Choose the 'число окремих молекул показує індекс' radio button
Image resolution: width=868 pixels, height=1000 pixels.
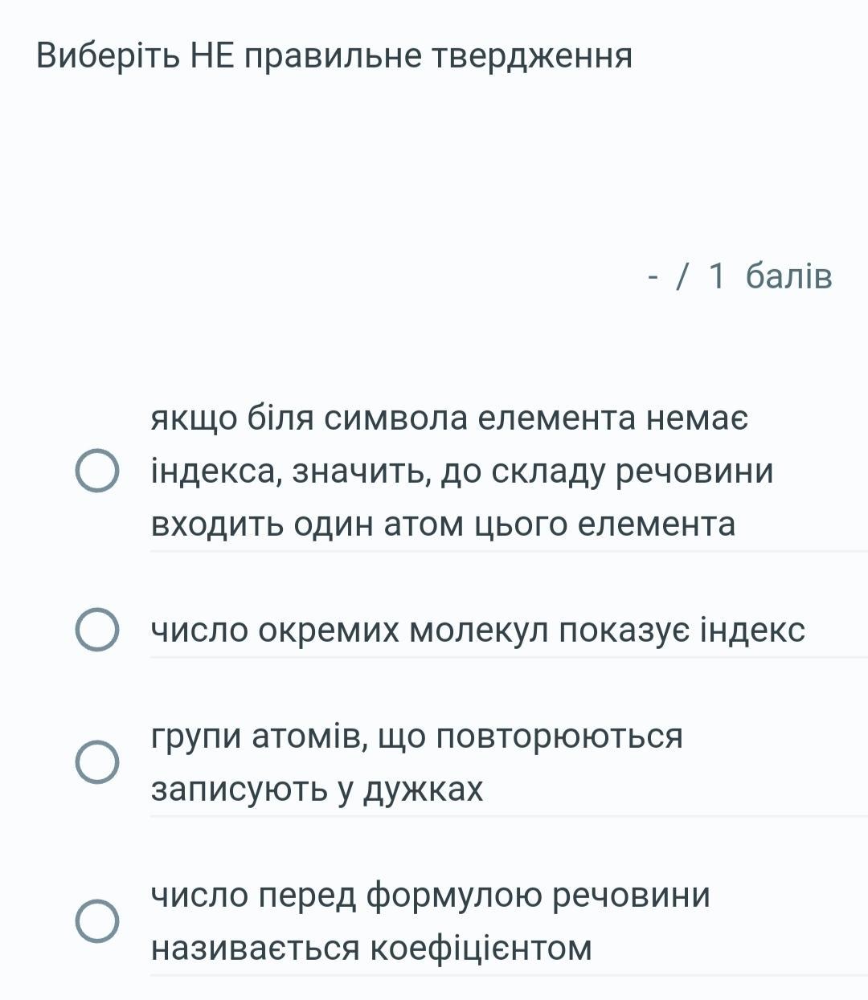click(x=97, y=630)
